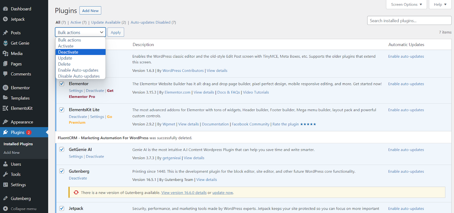
Task: Click the Media library icon
Action: 5,53
